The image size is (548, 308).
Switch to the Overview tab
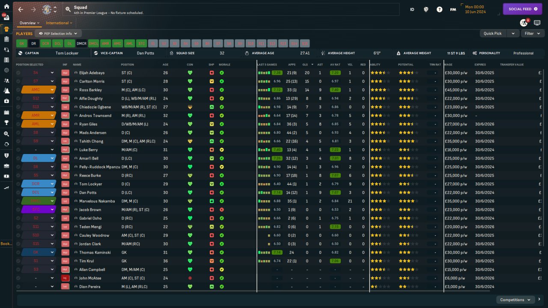29,23
